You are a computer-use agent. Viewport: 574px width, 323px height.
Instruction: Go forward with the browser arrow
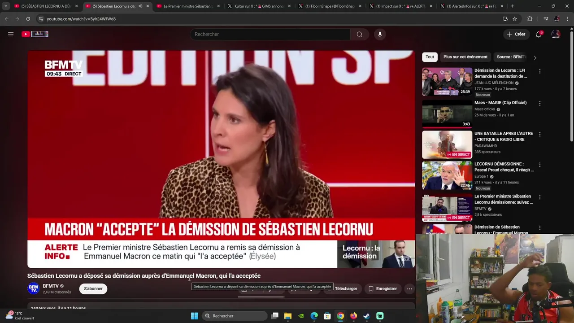[17, 19]
